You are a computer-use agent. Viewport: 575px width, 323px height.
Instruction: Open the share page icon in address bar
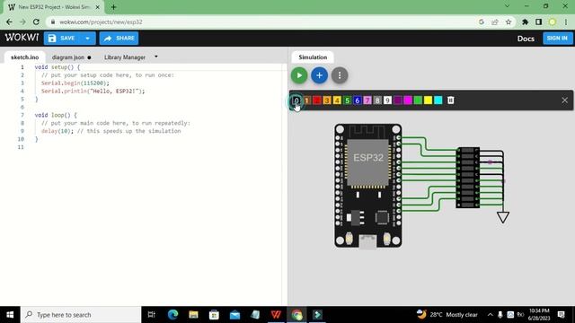click(495, 22)
